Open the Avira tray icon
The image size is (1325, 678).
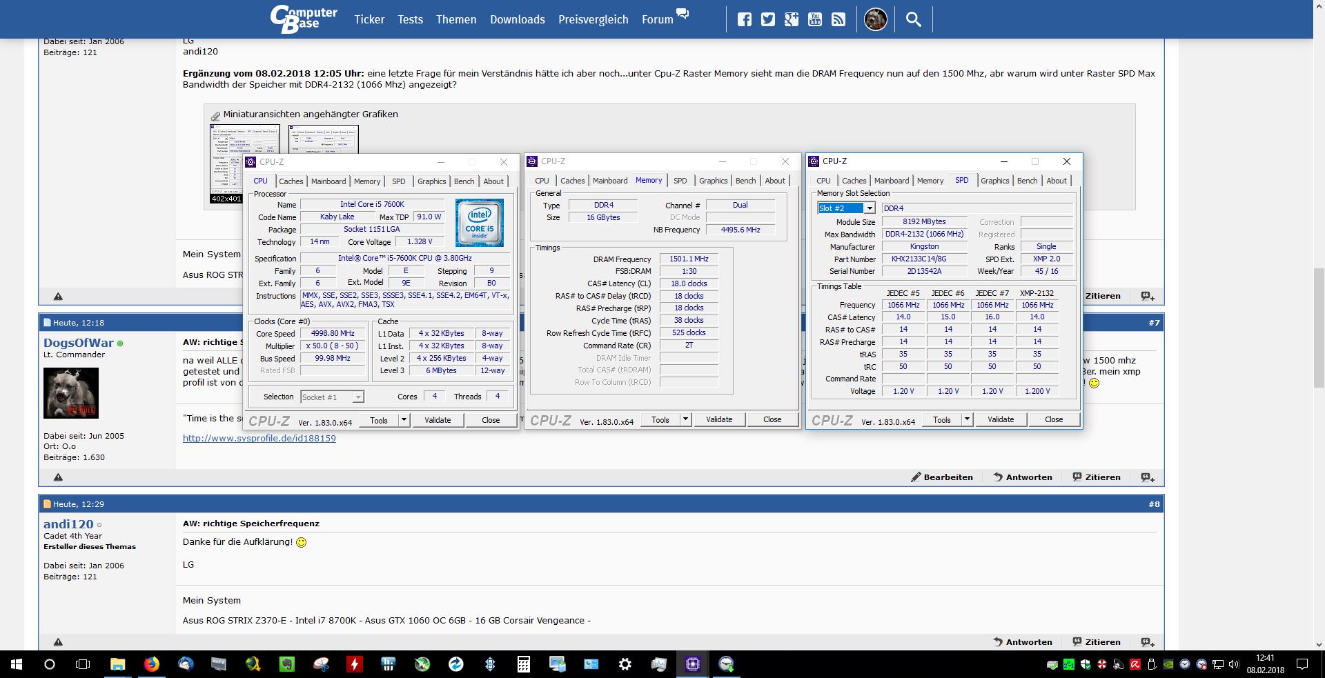[x=1135, y=665]
